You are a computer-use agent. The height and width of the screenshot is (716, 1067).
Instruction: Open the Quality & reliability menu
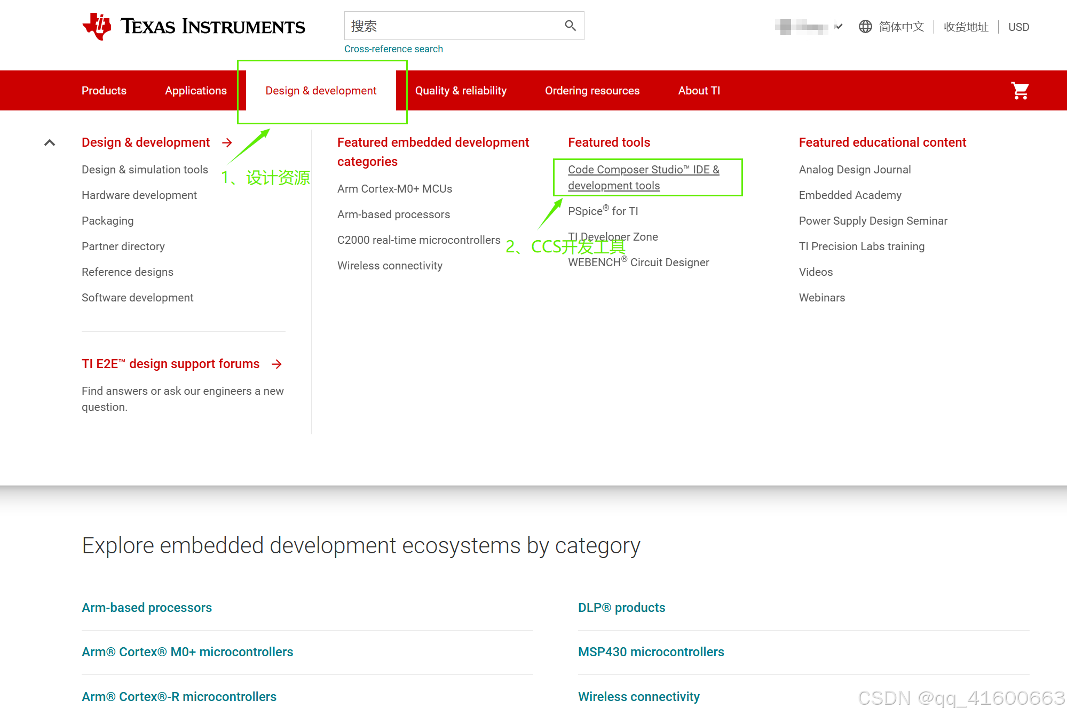(x=461, y=91)
